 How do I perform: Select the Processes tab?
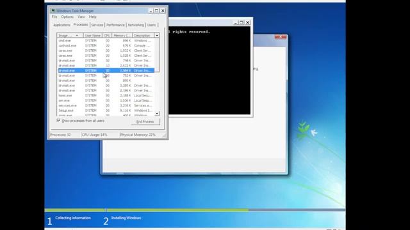tap(81, 24)
